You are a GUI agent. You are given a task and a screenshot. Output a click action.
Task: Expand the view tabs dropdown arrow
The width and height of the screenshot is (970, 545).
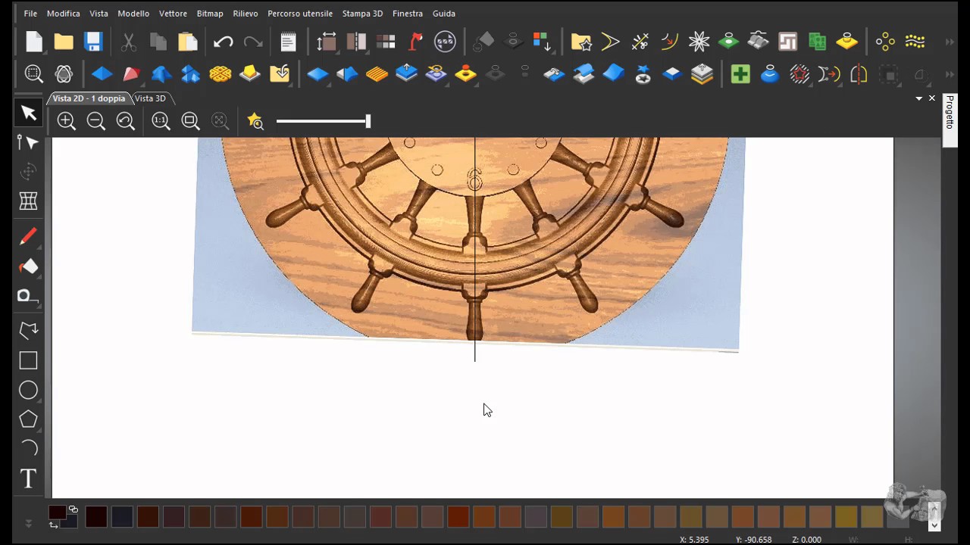[919, 98]
